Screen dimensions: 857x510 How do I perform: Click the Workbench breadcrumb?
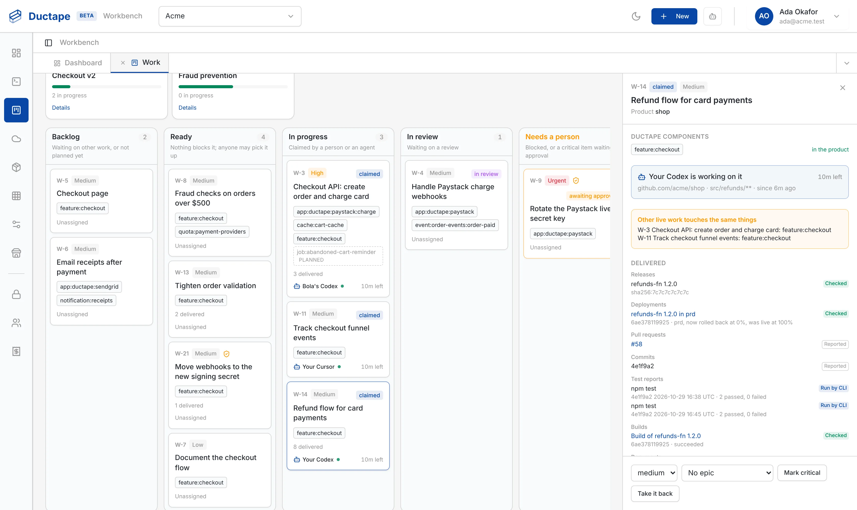click(x=79, y=42)
